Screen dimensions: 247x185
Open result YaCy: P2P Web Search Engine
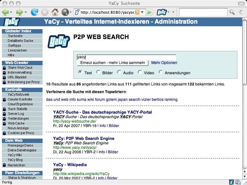pos(84,139)
